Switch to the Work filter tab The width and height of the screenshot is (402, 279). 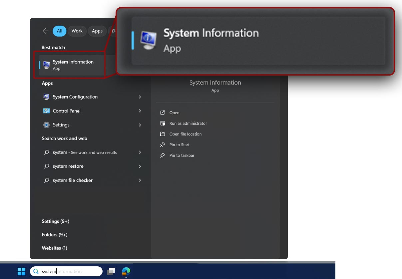(77, 31)
